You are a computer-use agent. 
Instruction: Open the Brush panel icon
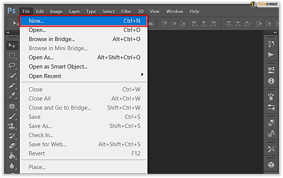click(x=271, y=96)
